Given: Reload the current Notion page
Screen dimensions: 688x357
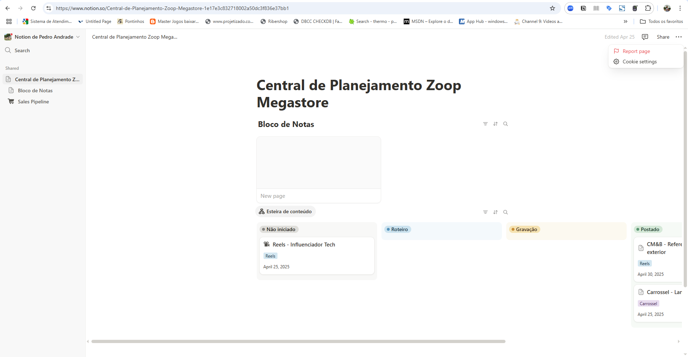Looking at the screenshot, I should pos(33,8).
